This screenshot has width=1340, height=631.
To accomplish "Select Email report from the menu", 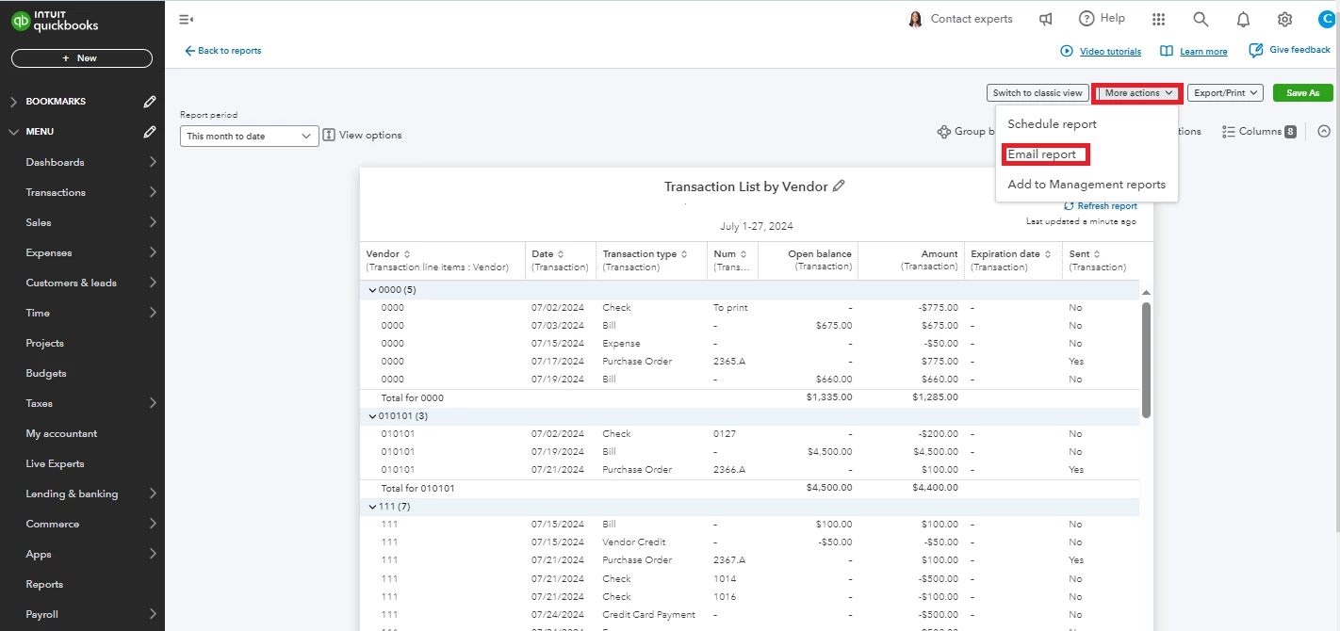I will (1041, 154).
